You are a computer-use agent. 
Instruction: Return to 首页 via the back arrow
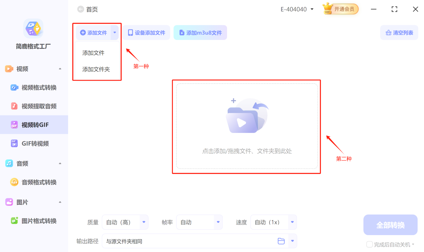coord(80,9)
